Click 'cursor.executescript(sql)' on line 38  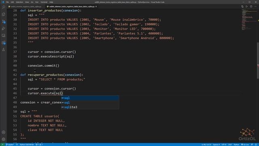[51, 56]
